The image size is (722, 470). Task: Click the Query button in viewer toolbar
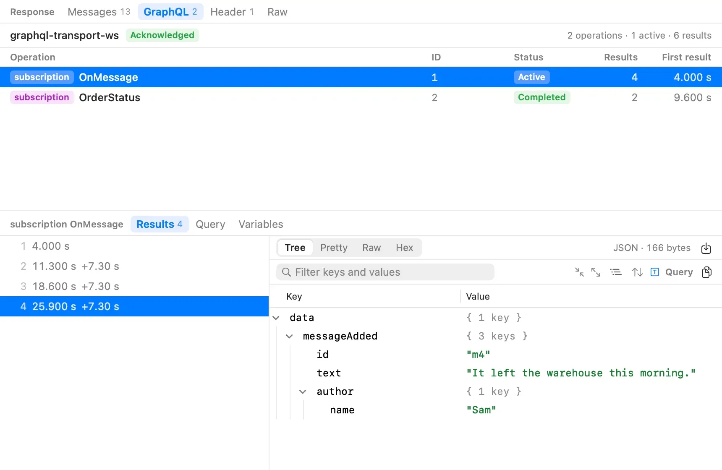[679, 272]
